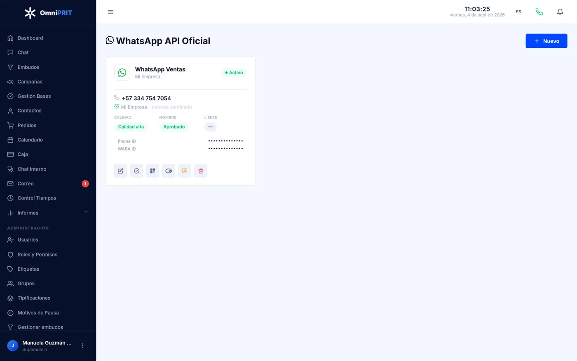The image size is (577, 361).
Task: Open user options three-dot menu
Action: 82,346
